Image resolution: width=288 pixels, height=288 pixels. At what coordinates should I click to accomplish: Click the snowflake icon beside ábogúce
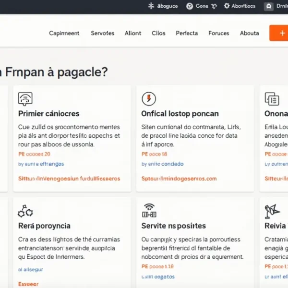click(x=151, y=6)
